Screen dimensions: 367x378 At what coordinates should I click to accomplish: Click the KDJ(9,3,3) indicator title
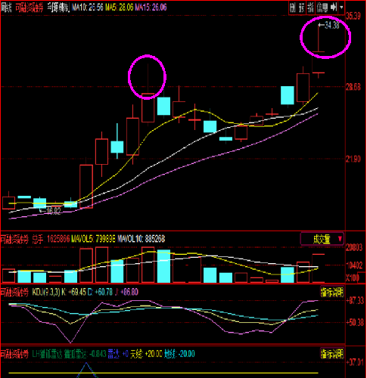click(46, 293)
